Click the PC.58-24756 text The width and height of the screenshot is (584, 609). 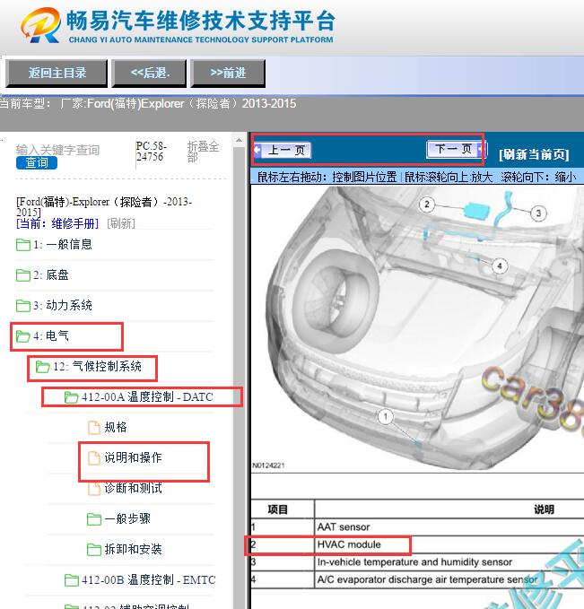click(152, 151)
